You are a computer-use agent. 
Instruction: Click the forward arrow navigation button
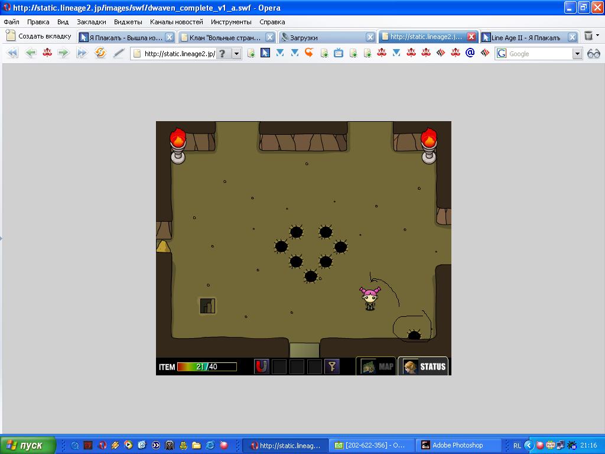tap(63, 53)
